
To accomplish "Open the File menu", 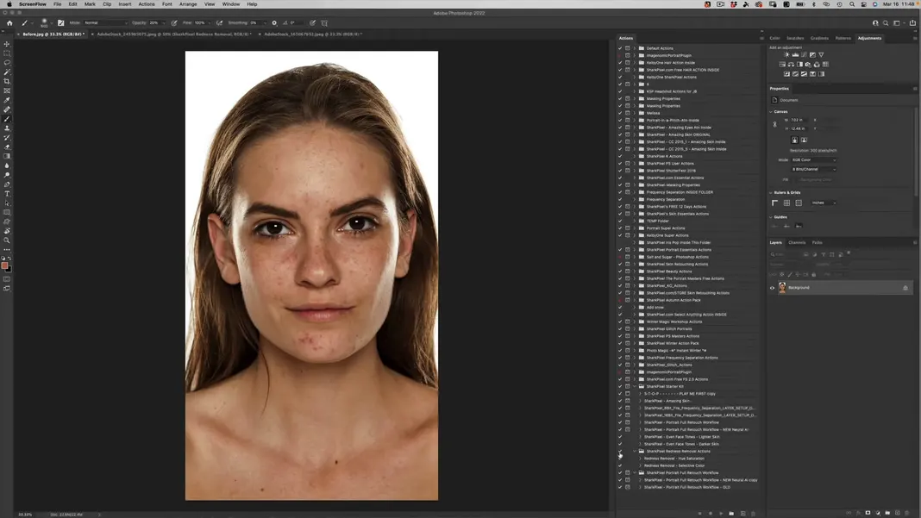I will (58, 4).
